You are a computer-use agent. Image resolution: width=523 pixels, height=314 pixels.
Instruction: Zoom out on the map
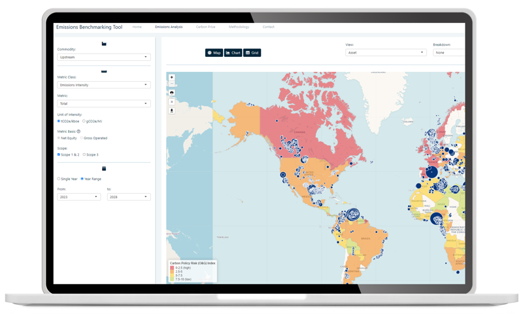[172, 84]
